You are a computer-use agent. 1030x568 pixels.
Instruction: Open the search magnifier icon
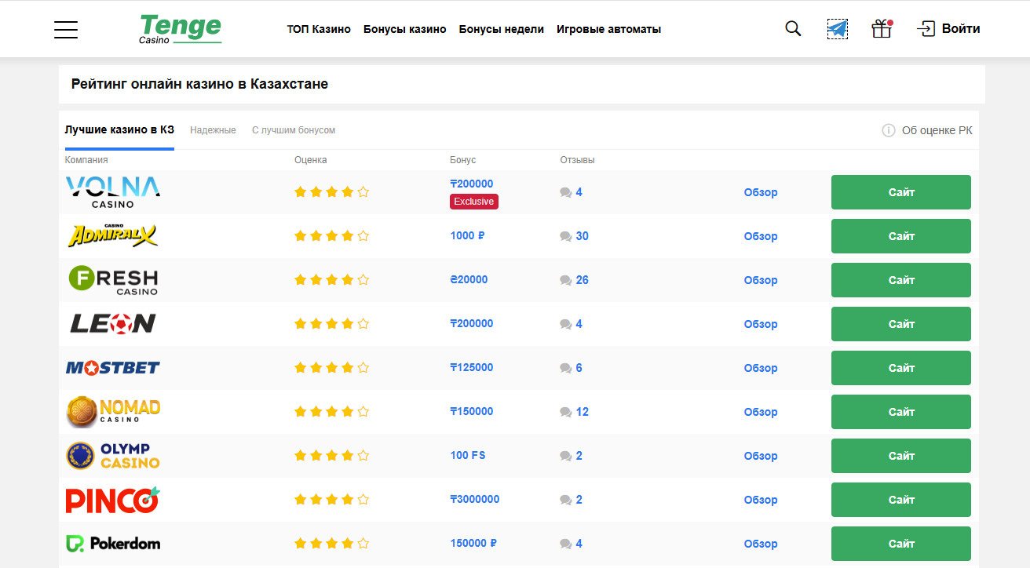coord(793,29)
